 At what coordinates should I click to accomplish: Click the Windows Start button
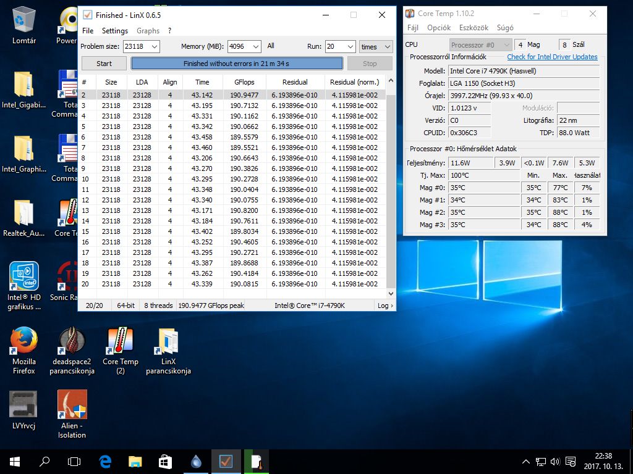(x=15, y=461)
